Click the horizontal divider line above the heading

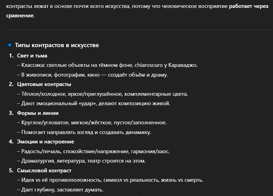[137, 30]
